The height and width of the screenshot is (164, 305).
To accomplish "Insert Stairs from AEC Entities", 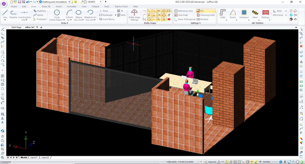I will coord(255,14).
